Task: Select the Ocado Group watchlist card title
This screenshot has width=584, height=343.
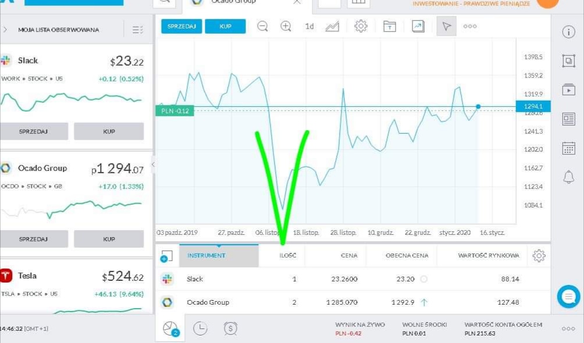Action: [x=42, y=168]
